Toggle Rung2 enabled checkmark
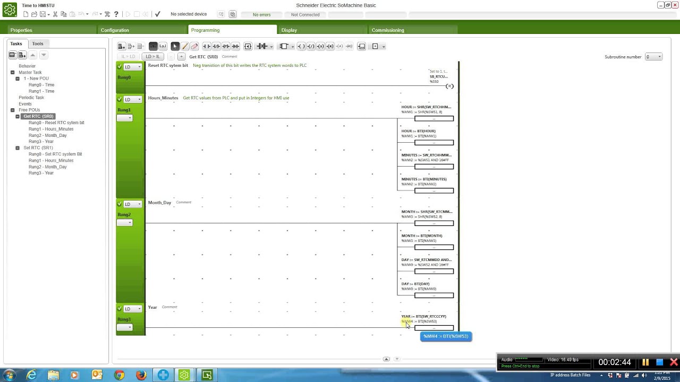680x382 pixels. click(120, 204)
